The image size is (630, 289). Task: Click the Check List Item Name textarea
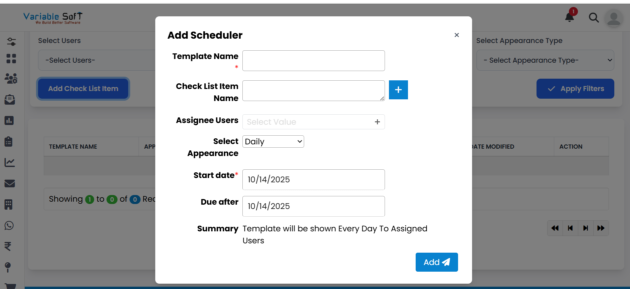(313, 91)
